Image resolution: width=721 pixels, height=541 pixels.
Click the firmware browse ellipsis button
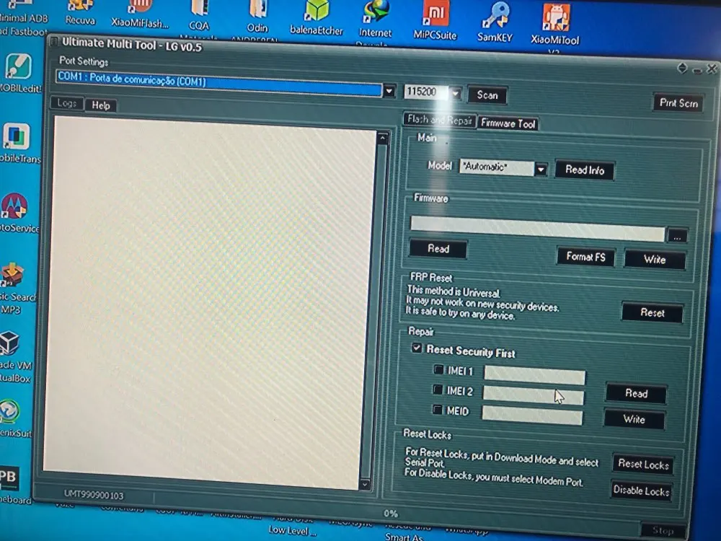(x=677, y=237)
